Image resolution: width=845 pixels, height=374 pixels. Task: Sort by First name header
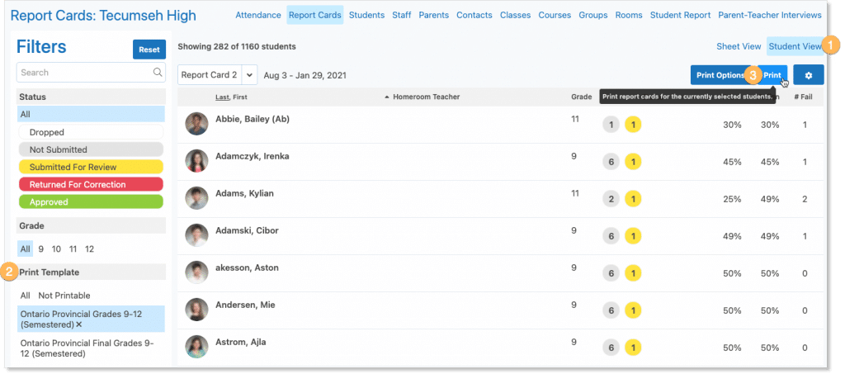tap(240, 97)
